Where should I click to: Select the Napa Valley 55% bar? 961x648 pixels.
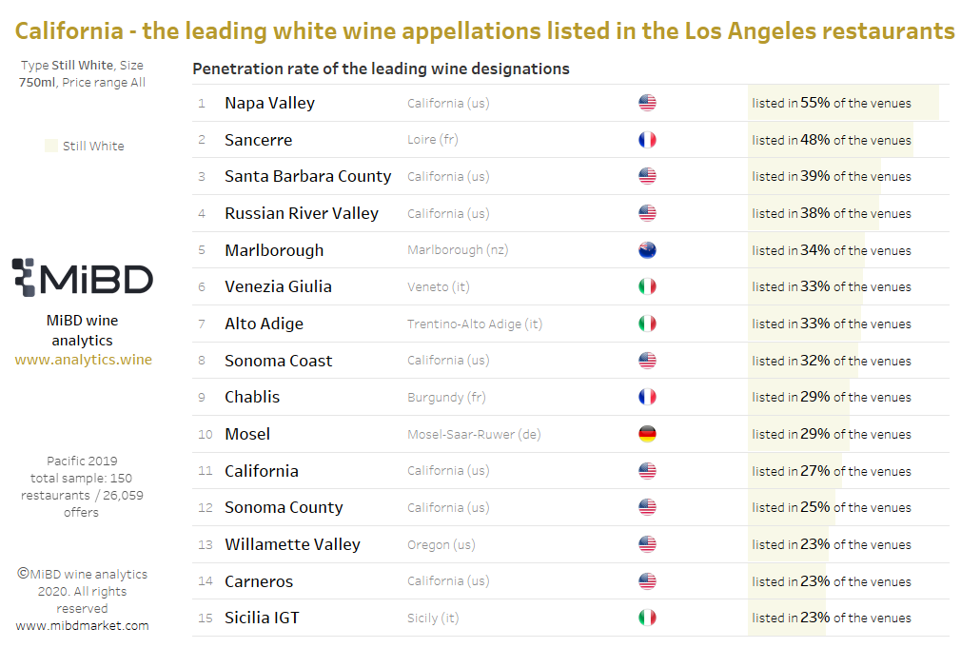tap(843, 103)
